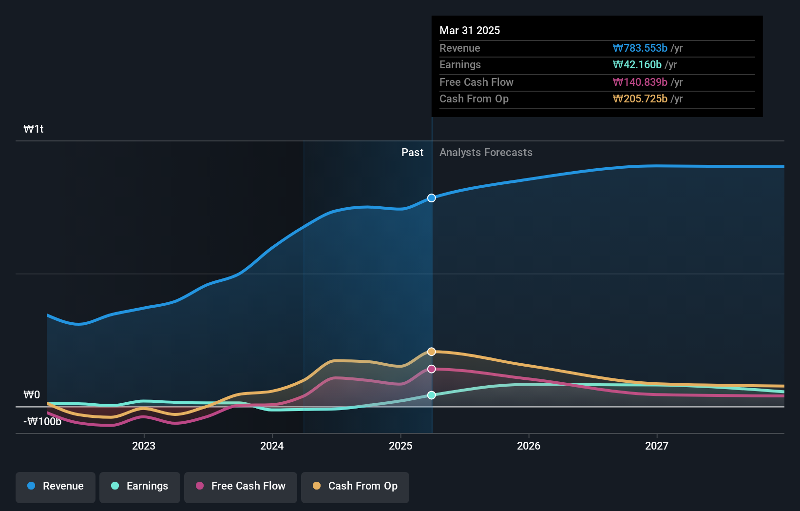
Task: Select the orange Cash From Op chart marker
Action: click(431, 351)
